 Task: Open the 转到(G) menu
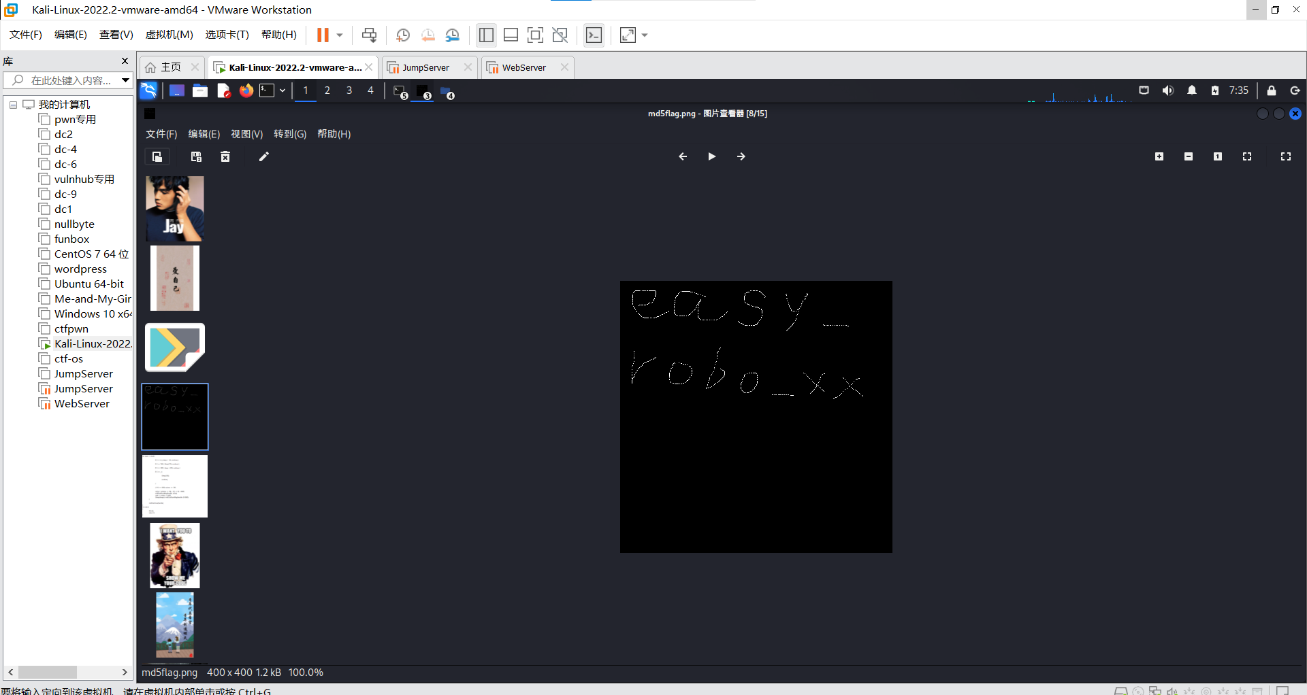[290, 134]
